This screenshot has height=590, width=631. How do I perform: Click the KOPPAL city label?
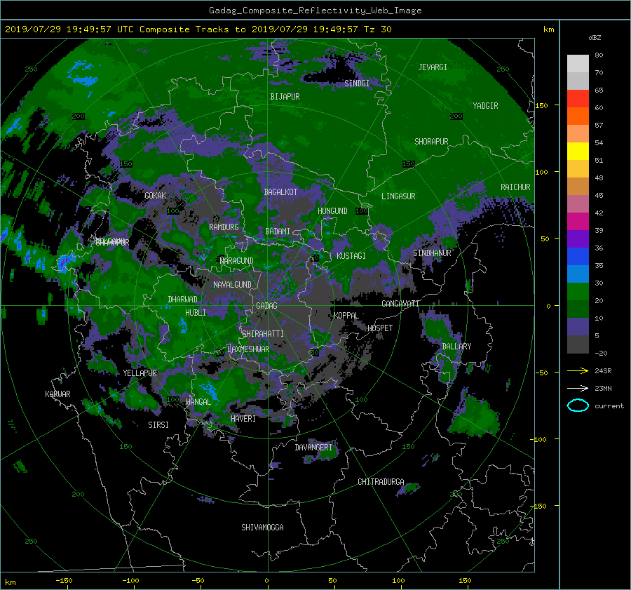[x=346, y=316]
